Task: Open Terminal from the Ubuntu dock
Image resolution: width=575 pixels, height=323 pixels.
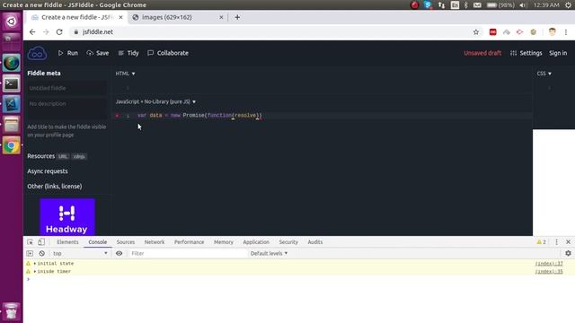Action: [12, 83]
